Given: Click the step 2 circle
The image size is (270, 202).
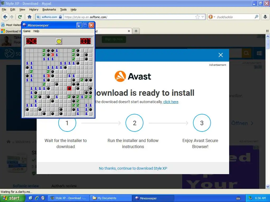Looking at the screenshot, I should [x=134, y=123].
